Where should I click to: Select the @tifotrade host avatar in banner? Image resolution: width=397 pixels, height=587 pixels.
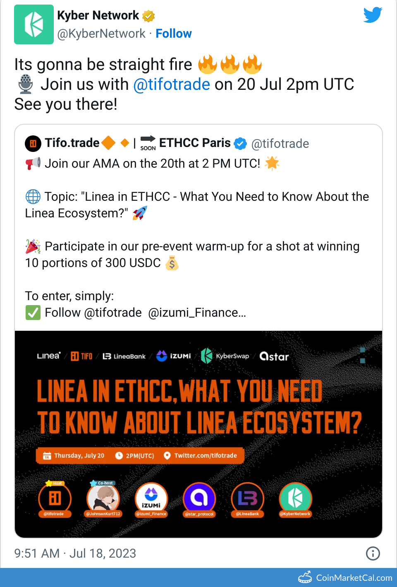(x=55, y=498)
